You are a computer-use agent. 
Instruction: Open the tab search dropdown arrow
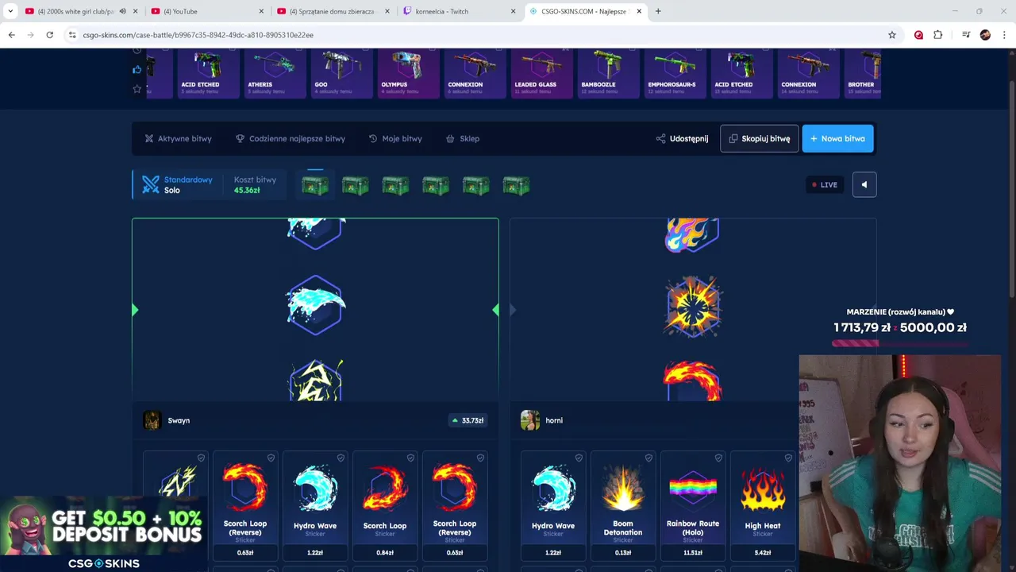tap(10, 11)
